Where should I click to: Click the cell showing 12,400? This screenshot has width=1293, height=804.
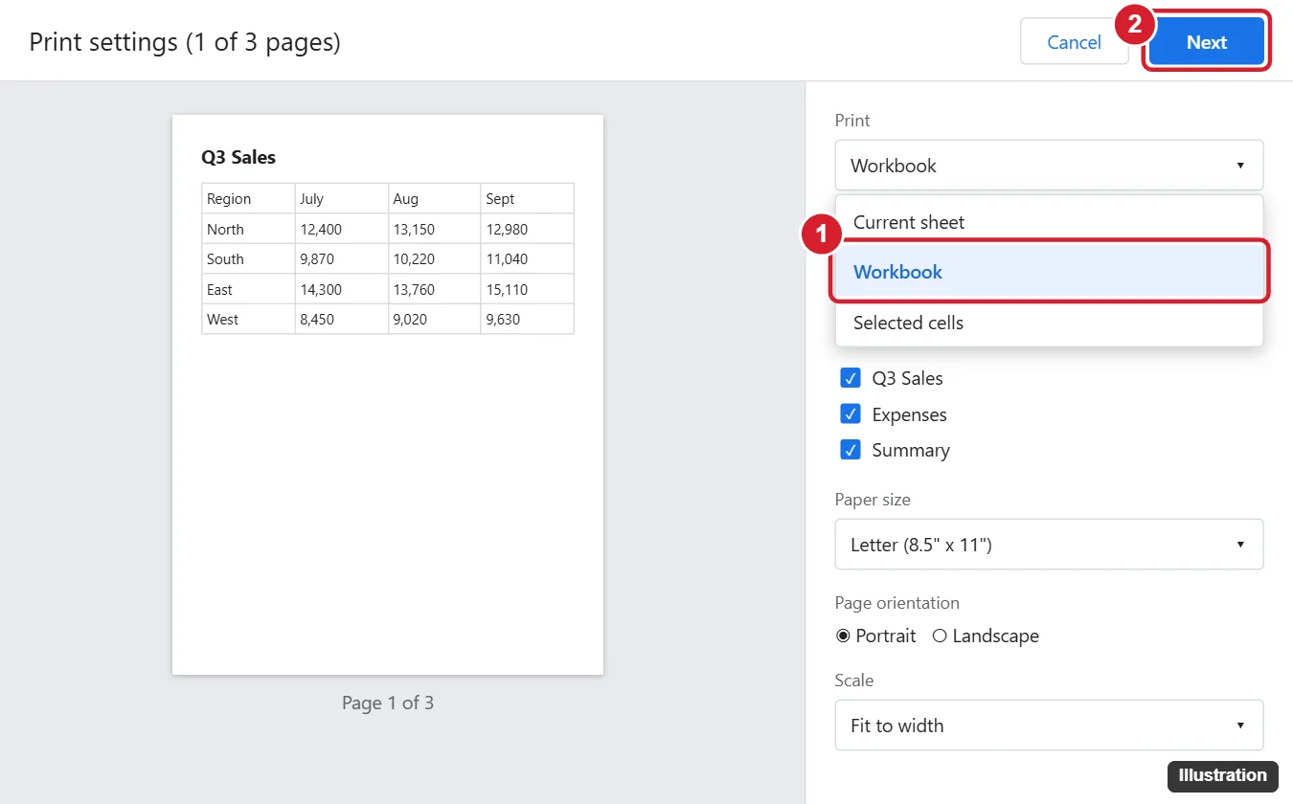tap(341, 229)
